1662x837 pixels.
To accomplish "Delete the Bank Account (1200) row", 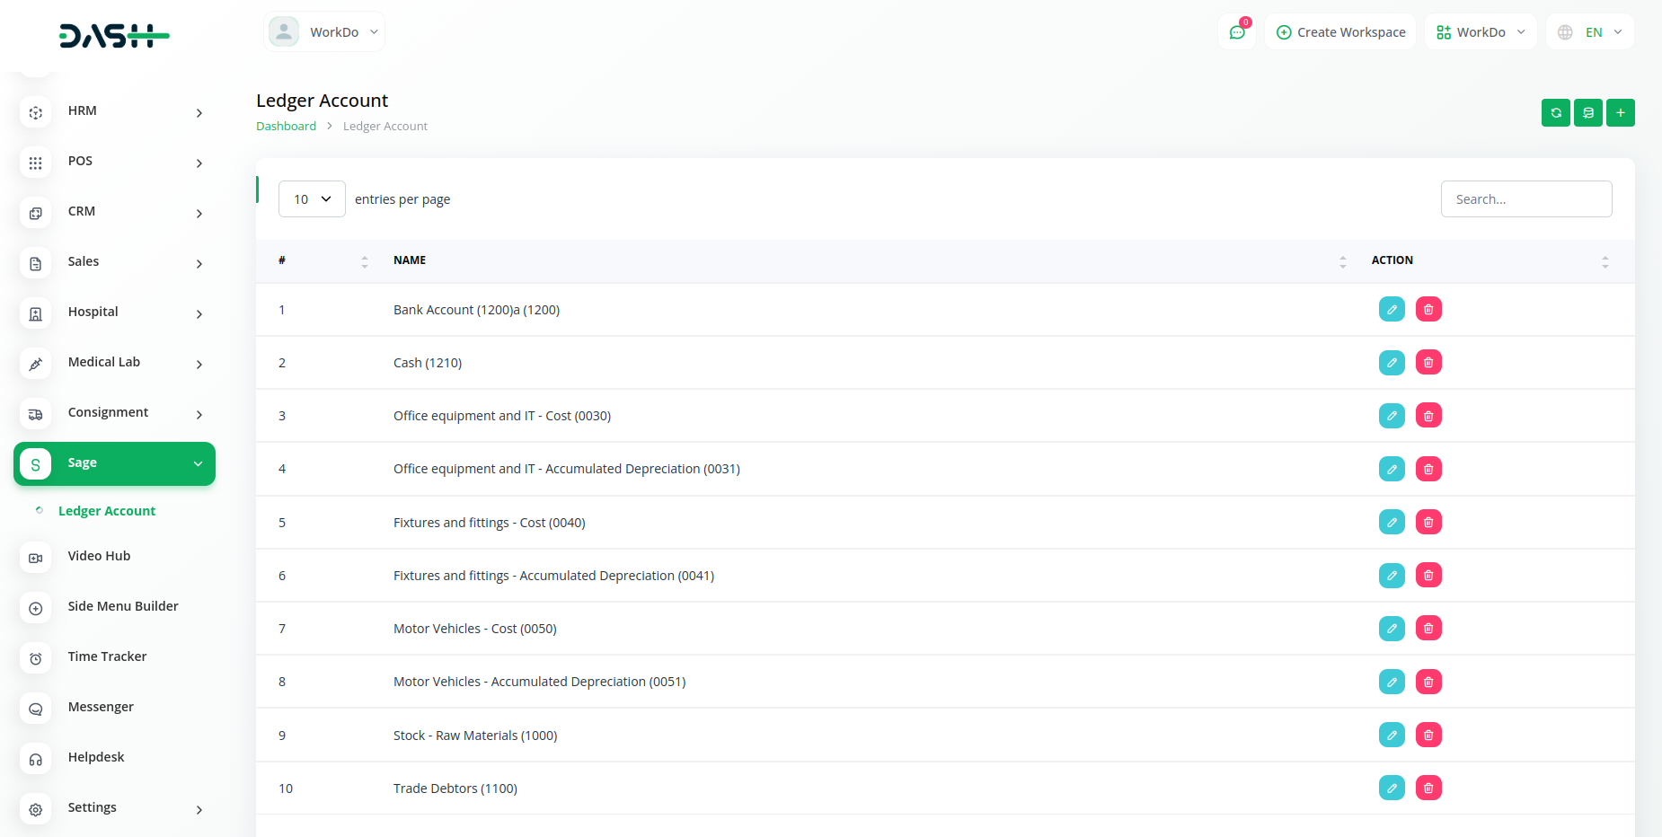I will pyautogui.click(x=1428, y=310).
